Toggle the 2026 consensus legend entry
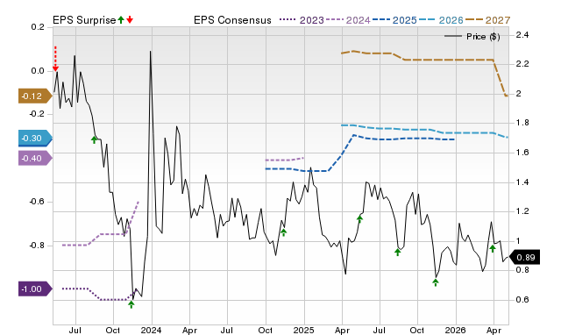Image resolution: width=561 pixels, height=335 pixels. tap(441, 20)
